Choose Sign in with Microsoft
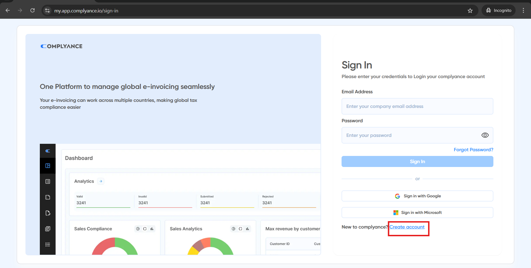This screenshot has width=531, height=268. tap(417, 213)
